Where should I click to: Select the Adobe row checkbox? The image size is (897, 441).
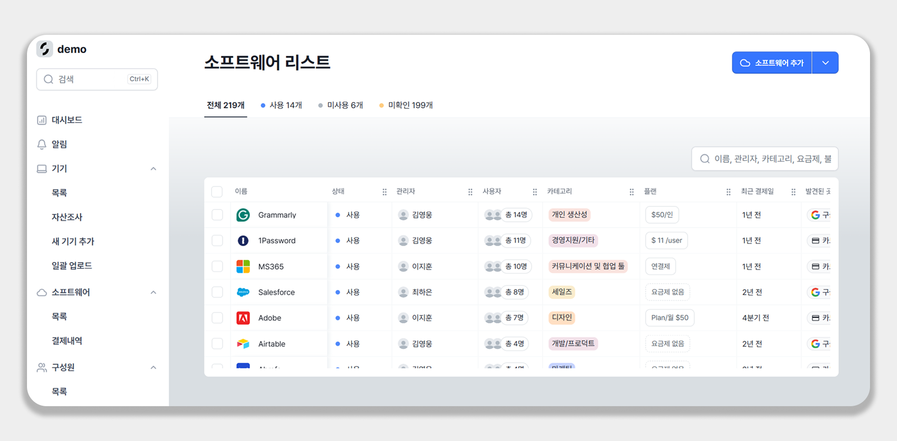(217, 318)
